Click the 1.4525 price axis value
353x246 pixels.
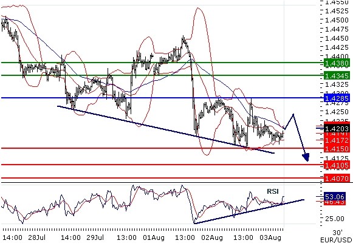(x=337, y=10)
